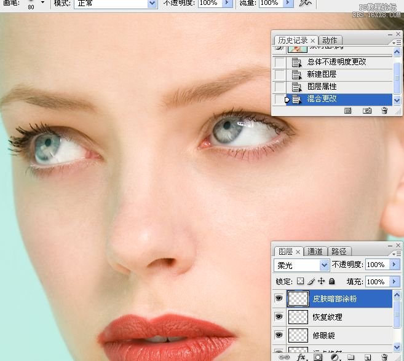
Task: Lock all layer attributes
Action: (332, 281)
